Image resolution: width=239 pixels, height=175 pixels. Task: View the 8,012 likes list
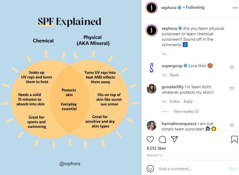point(156,148)
